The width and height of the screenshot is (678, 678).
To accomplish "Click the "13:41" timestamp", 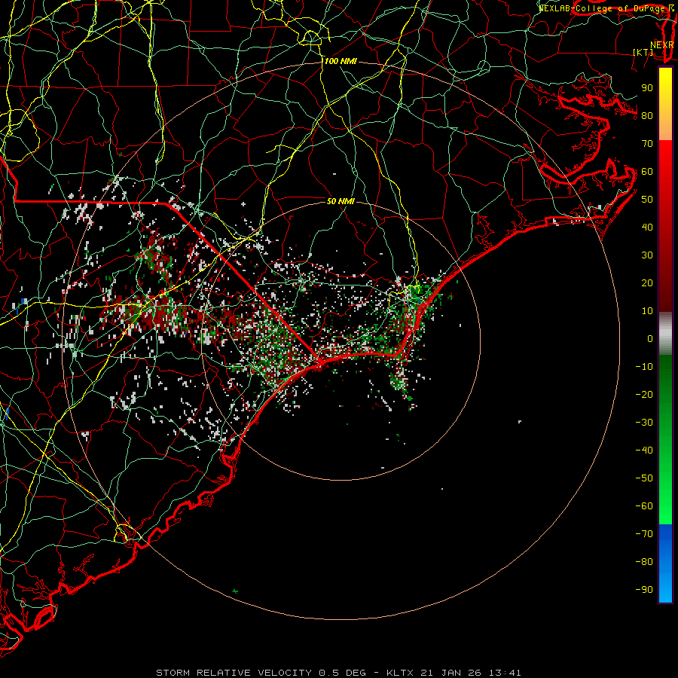I will tap(505, 673).
